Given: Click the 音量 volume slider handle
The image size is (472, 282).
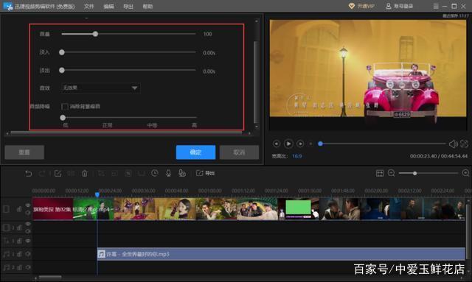Looking at the screenshot, I should click(95, 34).
